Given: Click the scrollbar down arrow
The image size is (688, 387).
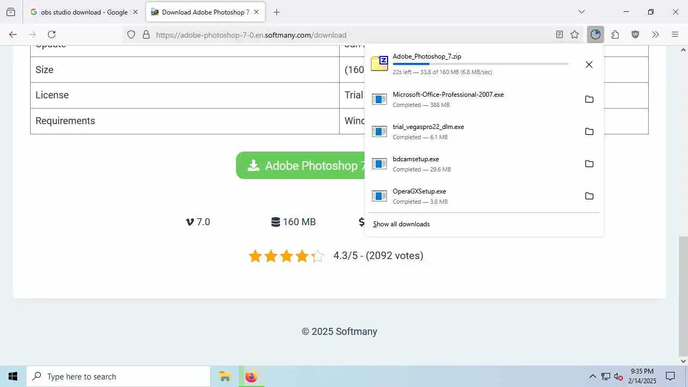Looking at the screenshot, I should click(683, 361).
